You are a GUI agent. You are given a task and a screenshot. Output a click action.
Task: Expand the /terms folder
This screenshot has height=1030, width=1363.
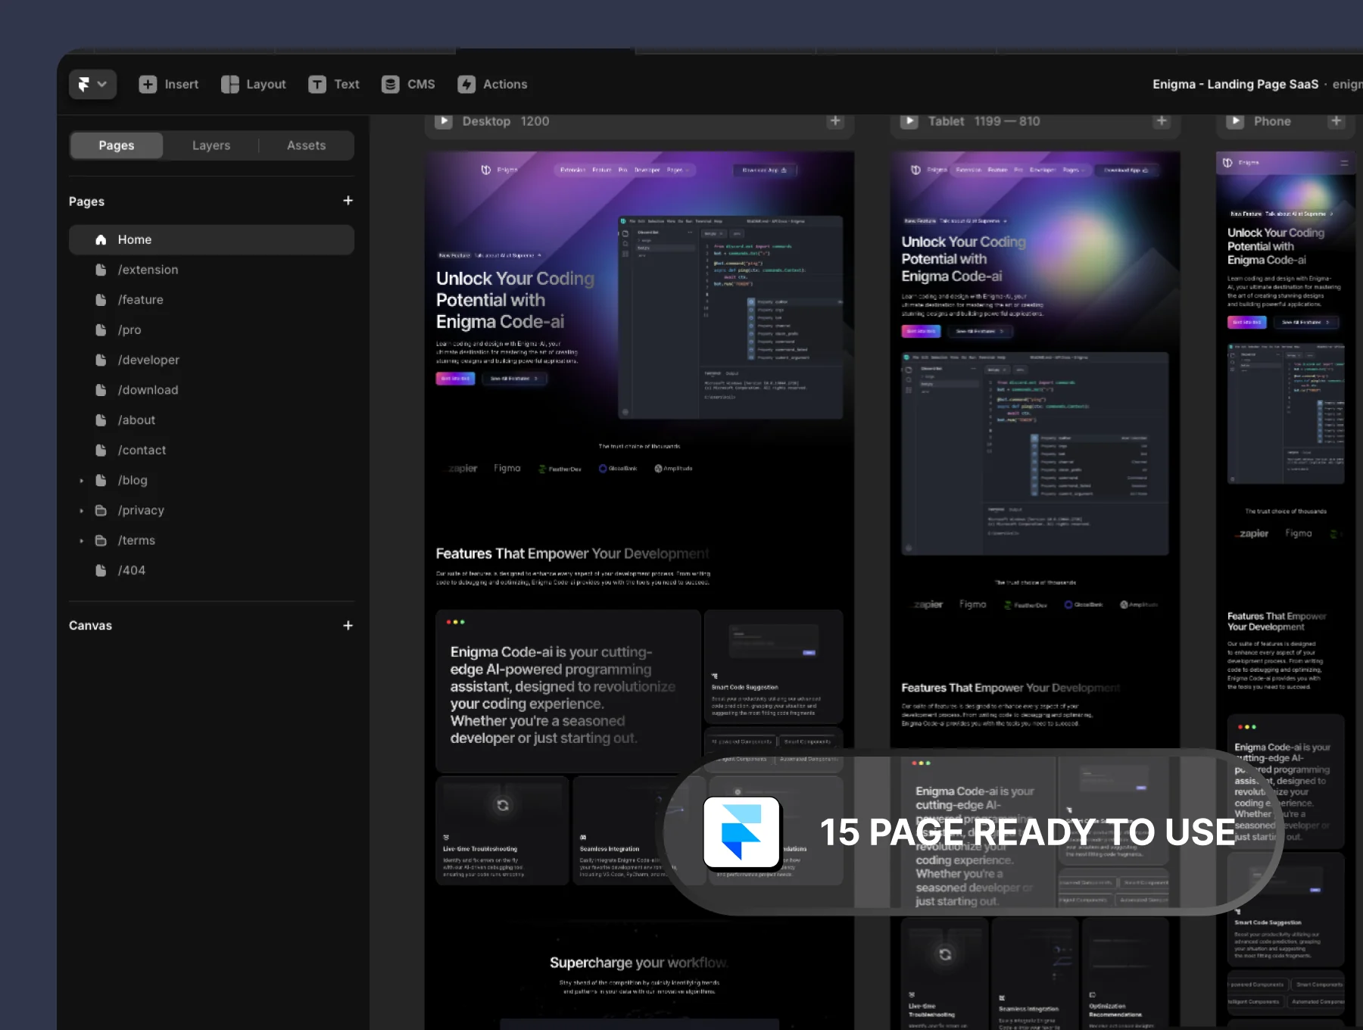click(x=82, y=541)
